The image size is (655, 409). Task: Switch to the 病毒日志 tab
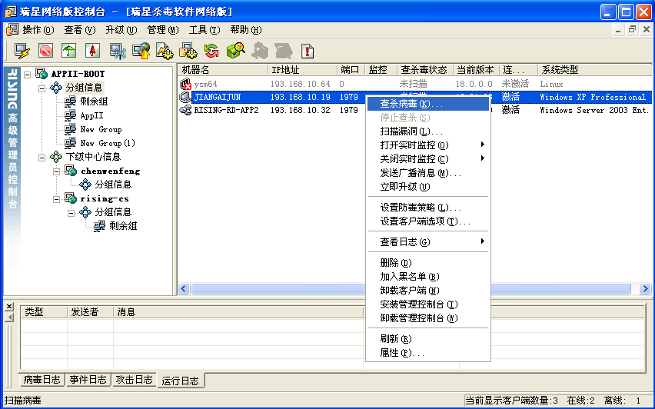click(42, 379)
